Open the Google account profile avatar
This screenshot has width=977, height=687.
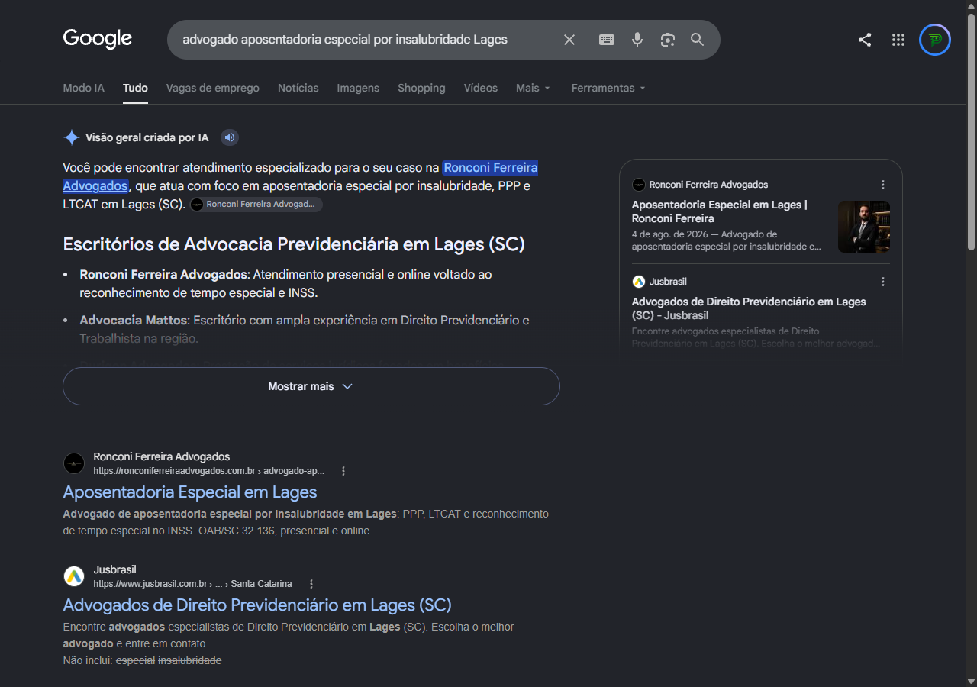point(935,40)
